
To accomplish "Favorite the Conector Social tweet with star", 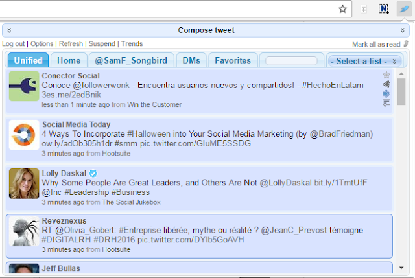I will [386, 75].
